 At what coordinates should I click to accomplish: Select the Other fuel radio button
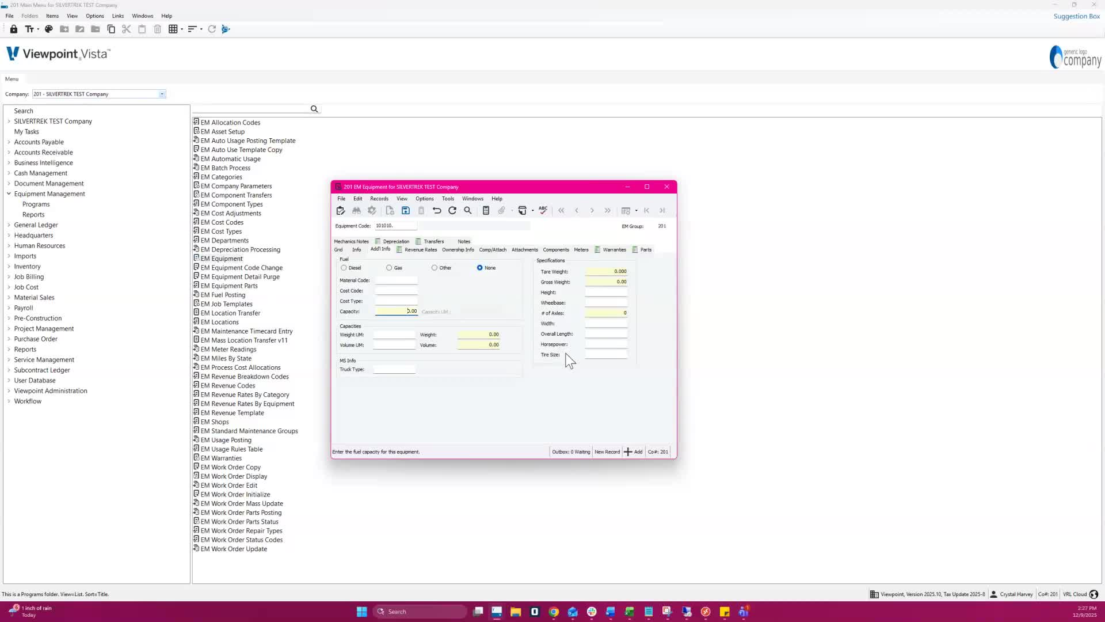(x=435, y=268)
